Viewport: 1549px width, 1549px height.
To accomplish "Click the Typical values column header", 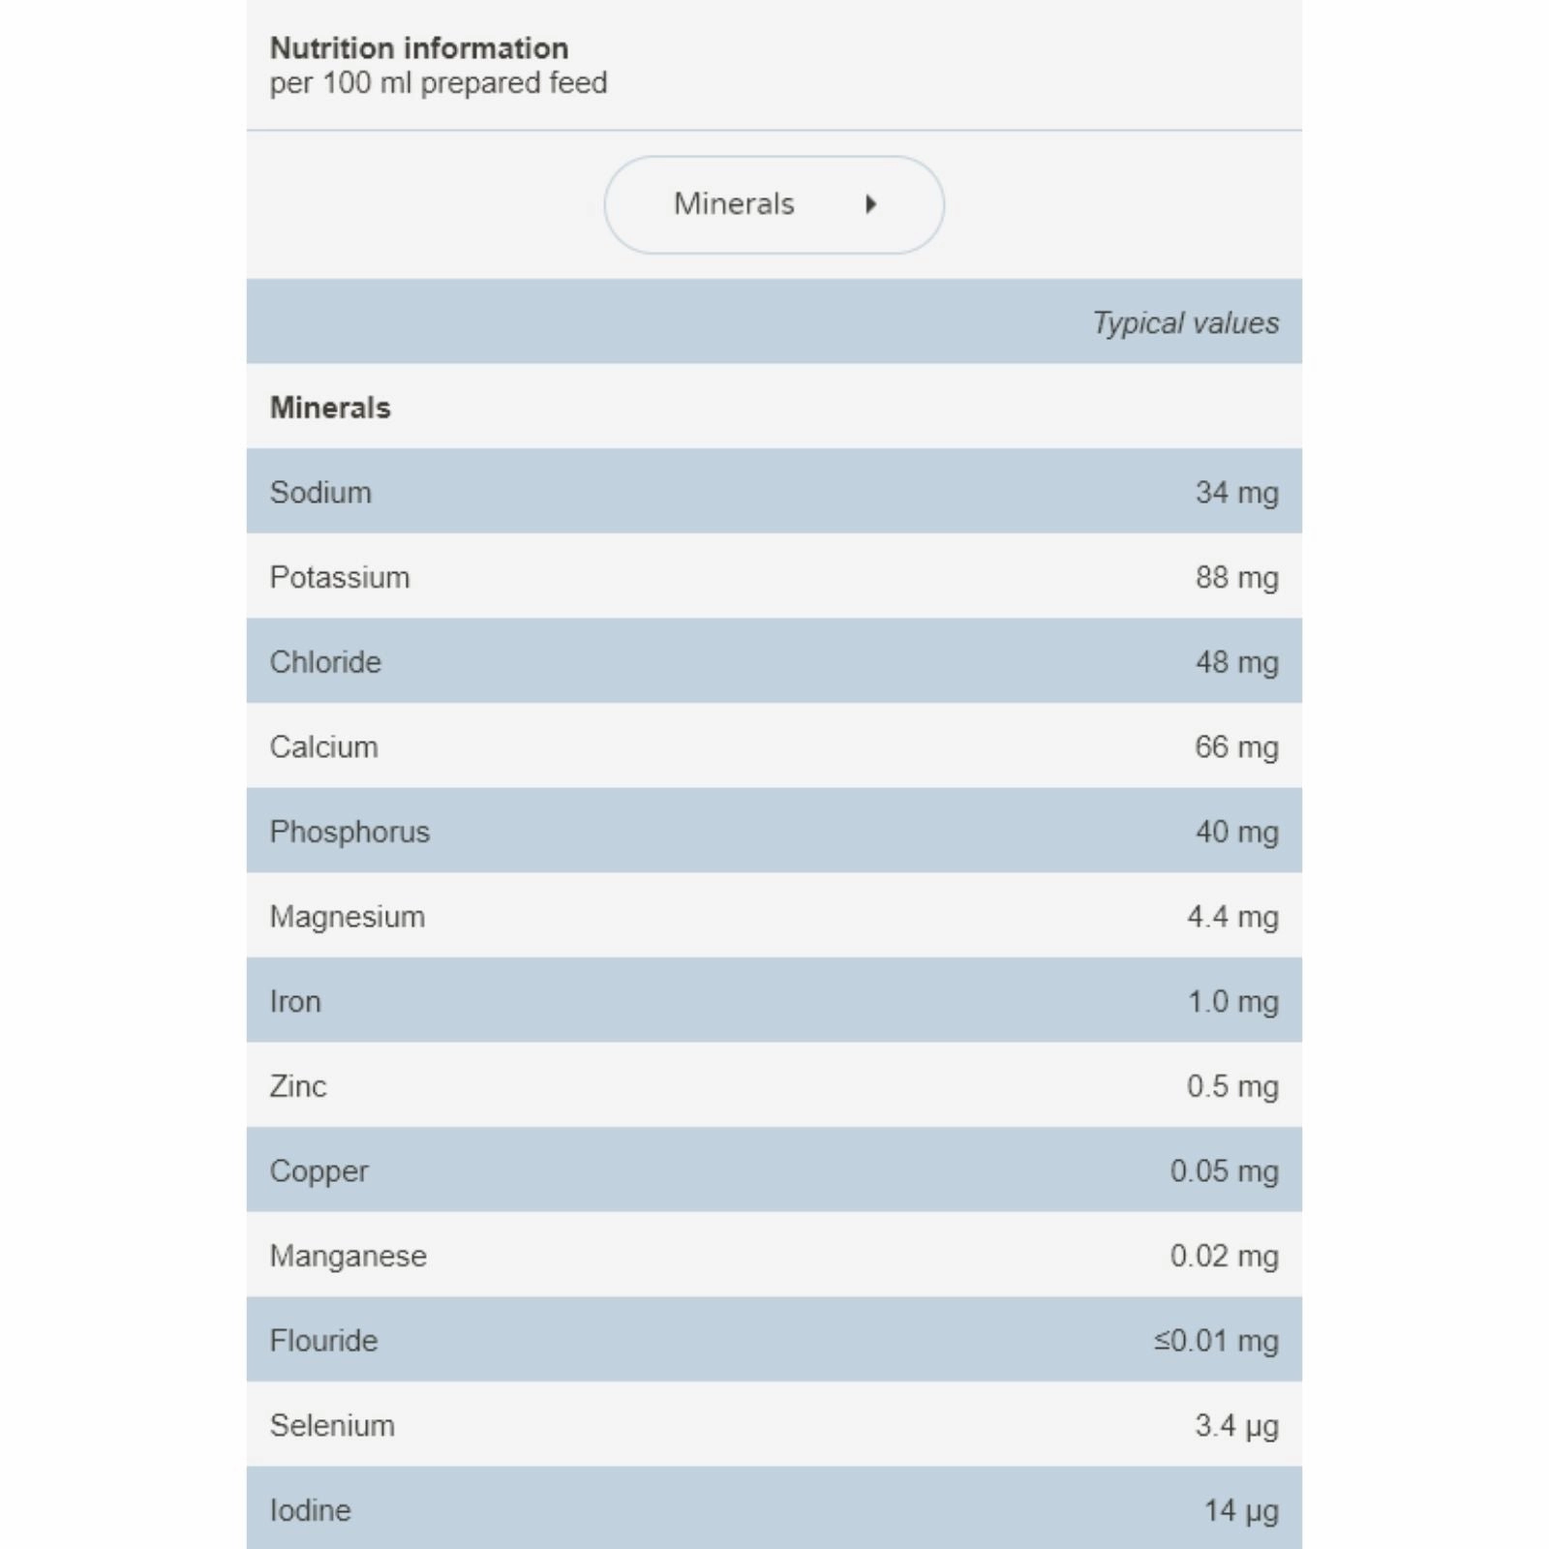I will (1185, 322).
